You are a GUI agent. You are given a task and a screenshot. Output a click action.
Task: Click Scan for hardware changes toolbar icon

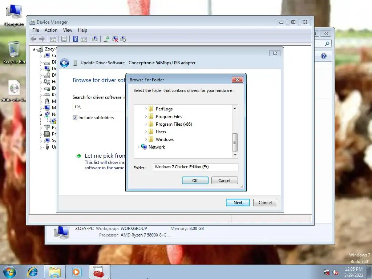[x=95, y=39]
